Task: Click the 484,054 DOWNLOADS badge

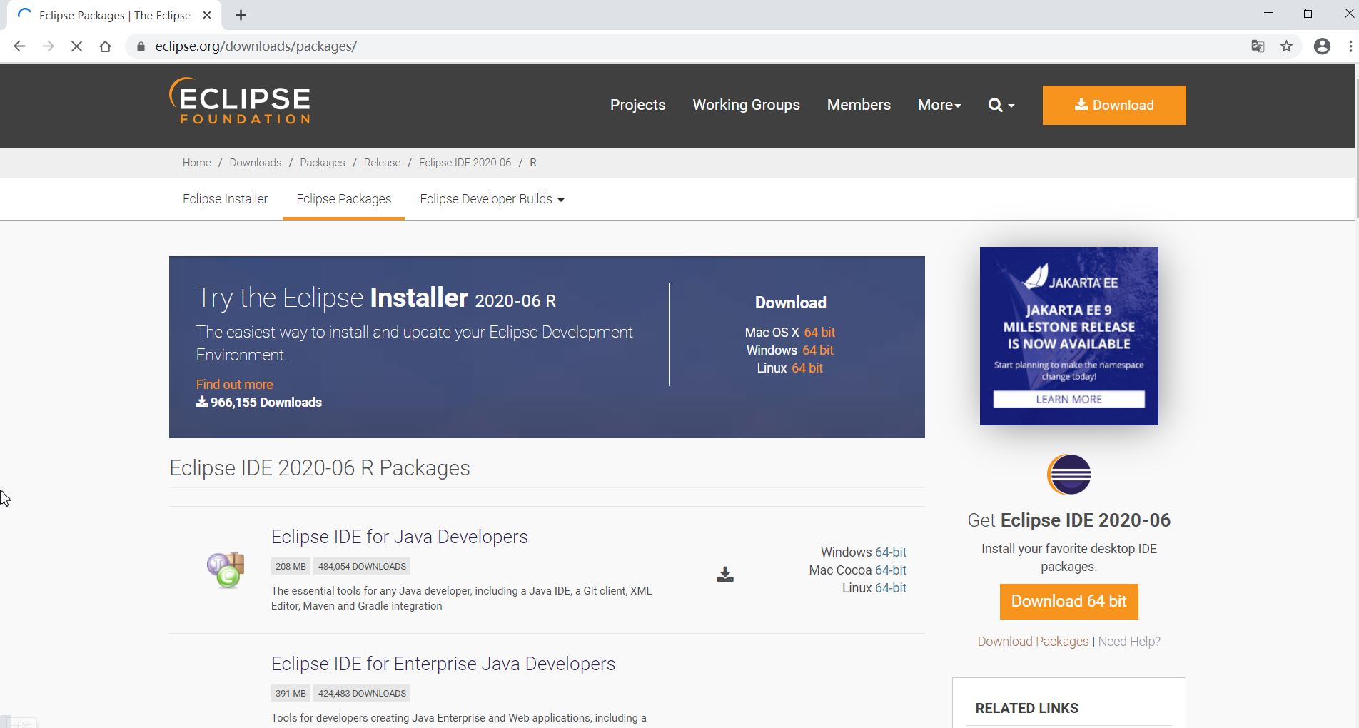Action: 362,567
